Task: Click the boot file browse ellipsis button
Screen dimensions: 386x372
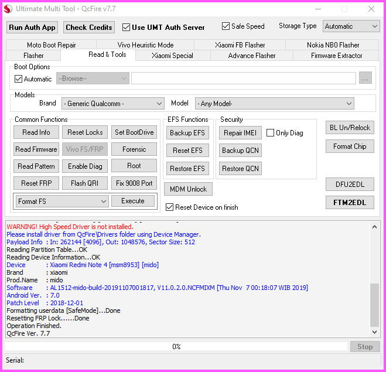Action: click(x=365, y=78)
